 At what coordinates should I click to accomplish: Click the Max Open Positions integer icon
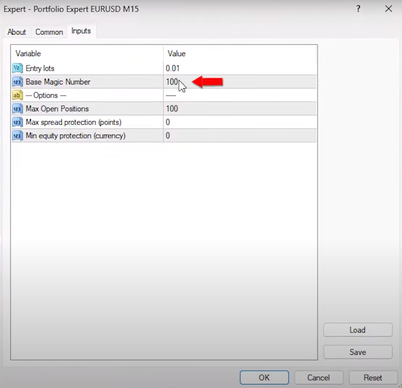(17, 109)
